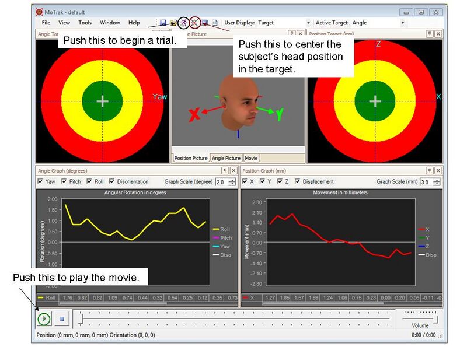This screenshot has height=350, width=467.
Task: Pin the Position Graph panel
Action: click(x=430, y=170)
